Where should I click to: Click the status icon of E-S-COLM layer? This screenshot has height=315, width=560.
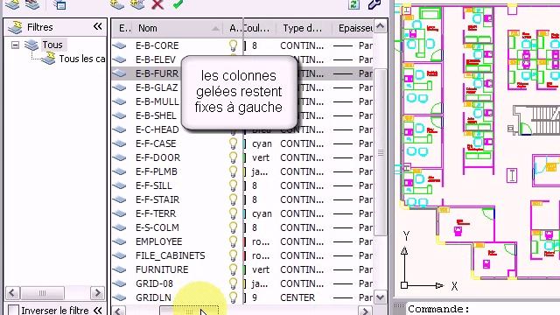click(120, 227)
